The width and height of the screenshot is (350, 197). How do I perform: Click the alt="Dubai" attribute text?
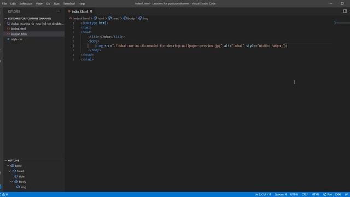coord(234,46)
